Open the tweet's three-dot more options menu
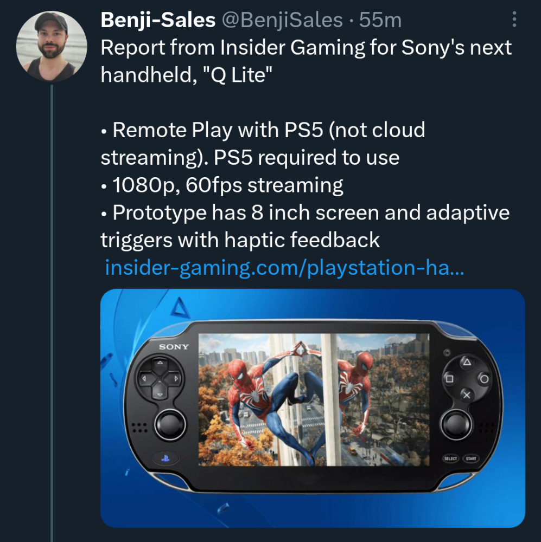 coord(514,21)
